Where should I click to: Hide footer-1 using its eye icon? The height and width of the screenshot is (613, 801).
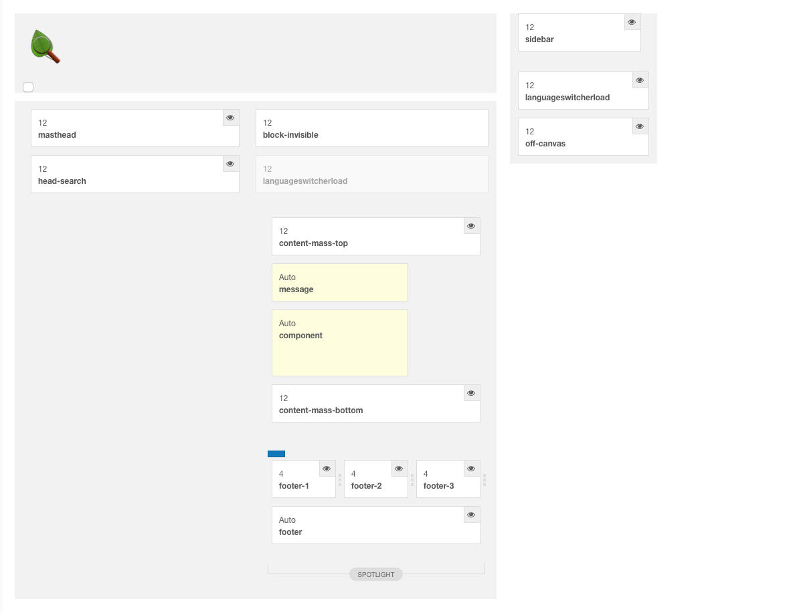[x=327, y=469]
